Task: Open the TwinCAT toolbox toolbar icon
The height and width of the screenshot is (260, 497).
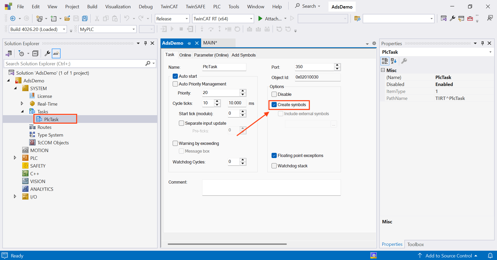Action: pyautogui.click(x=470, y=18)
